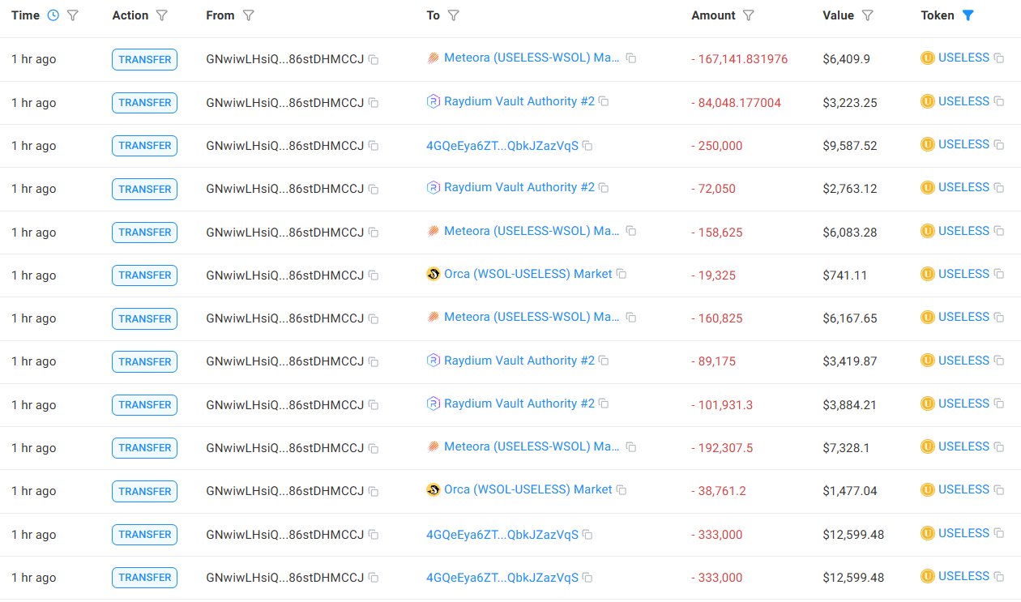Click TRANSFER badge in the -167,141.831976 row
1021x602 pixels.
pyautogui.click(x=144, y=60)
